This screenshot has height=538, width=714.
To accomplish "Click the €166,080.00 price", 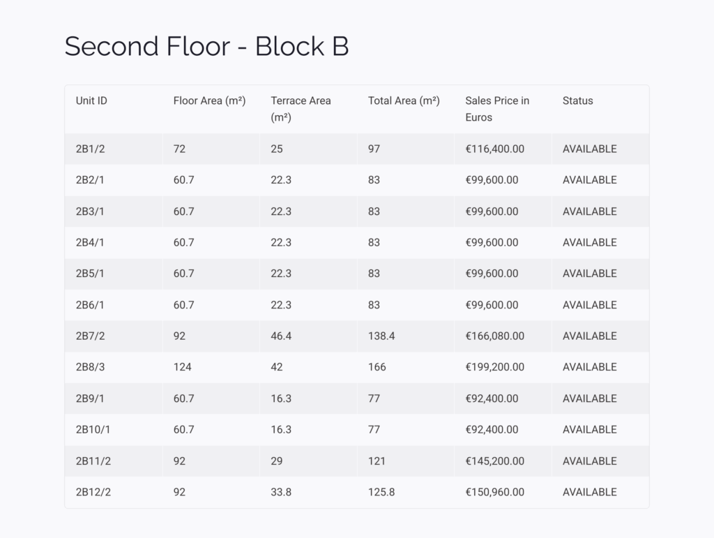I will coord(494,336).
